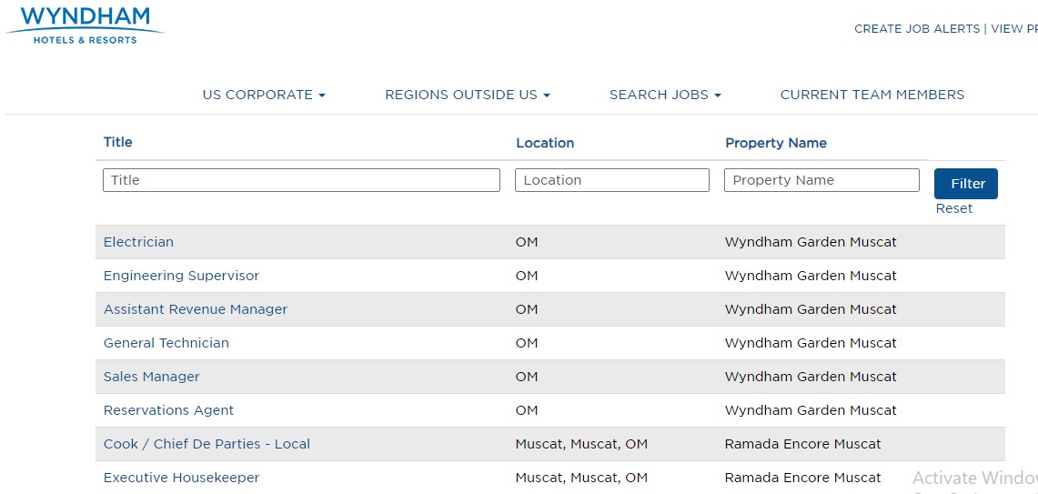The width and height of the screenshot is (1038, 494).
Task: Open the Assistant Revenue Manager listing
Action: (x=196, y=309)
